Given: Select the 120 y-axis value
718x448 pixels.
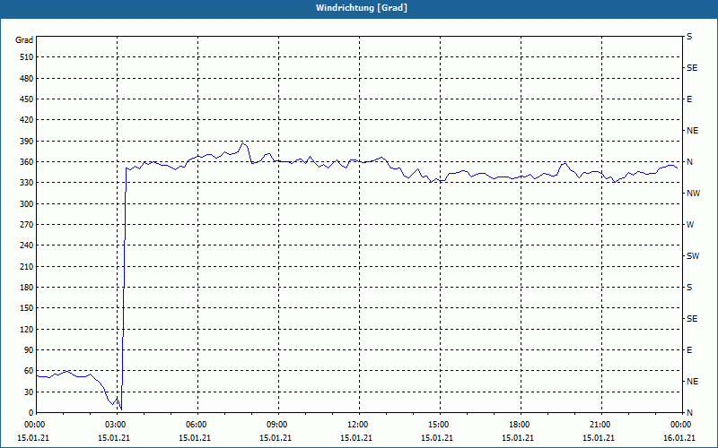Looking at the screenshot, I should pyautogui.click(x=27, y=329).
